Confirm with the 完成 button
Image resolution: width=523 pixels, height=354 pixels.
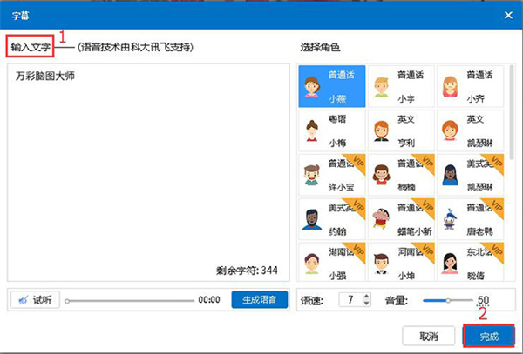click(x=489, y=336)
